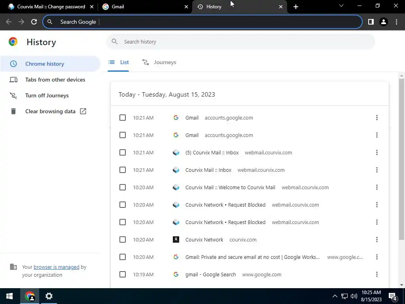Open the side panel icon in toolbar
Image resolution: width=405 pixels, height=304 pixels.
tap(371, 22)
